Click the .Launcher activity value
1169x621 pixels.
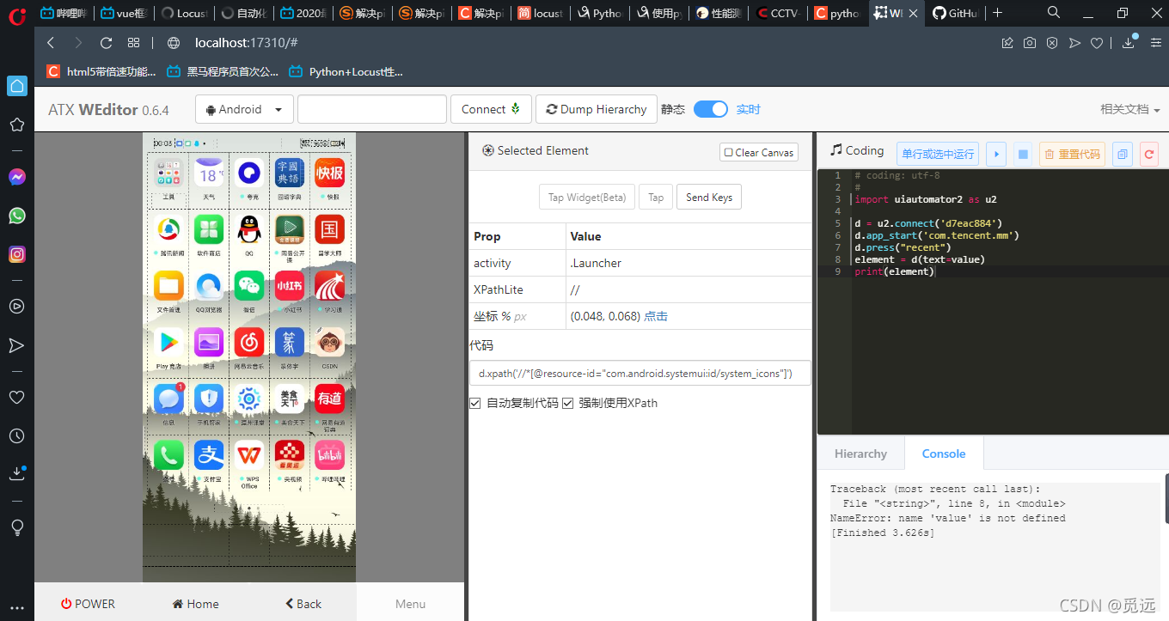click(596, 263)
